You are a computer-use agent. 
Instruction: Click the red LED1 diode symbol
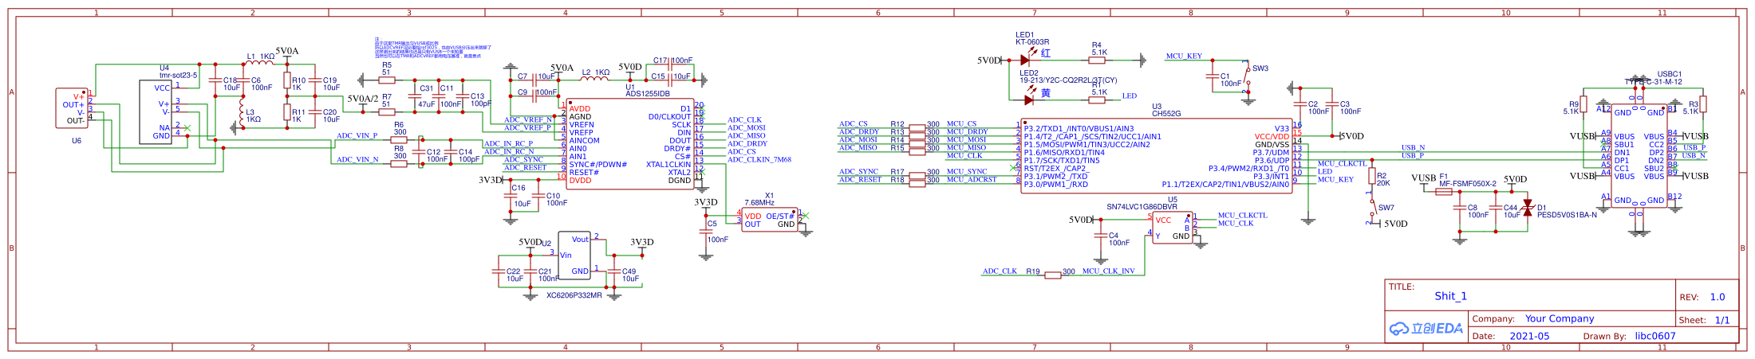coord(1026,60)
